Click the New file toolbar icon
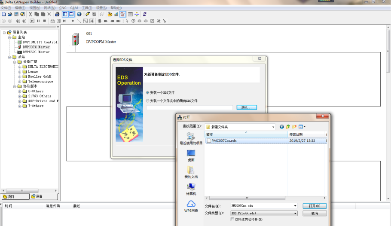The height and width of the screenshot is (226, 391). (x=4, y=14)
